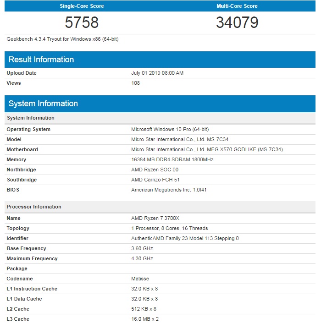
Task: Click the Geekbench 4.3.4 Tryout version text
Action: pos(62,39)
